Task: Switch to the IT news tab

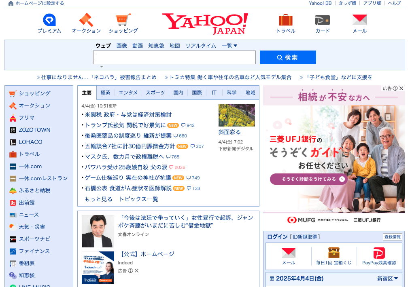Action: pyautogui.click(x=214, y=93)
